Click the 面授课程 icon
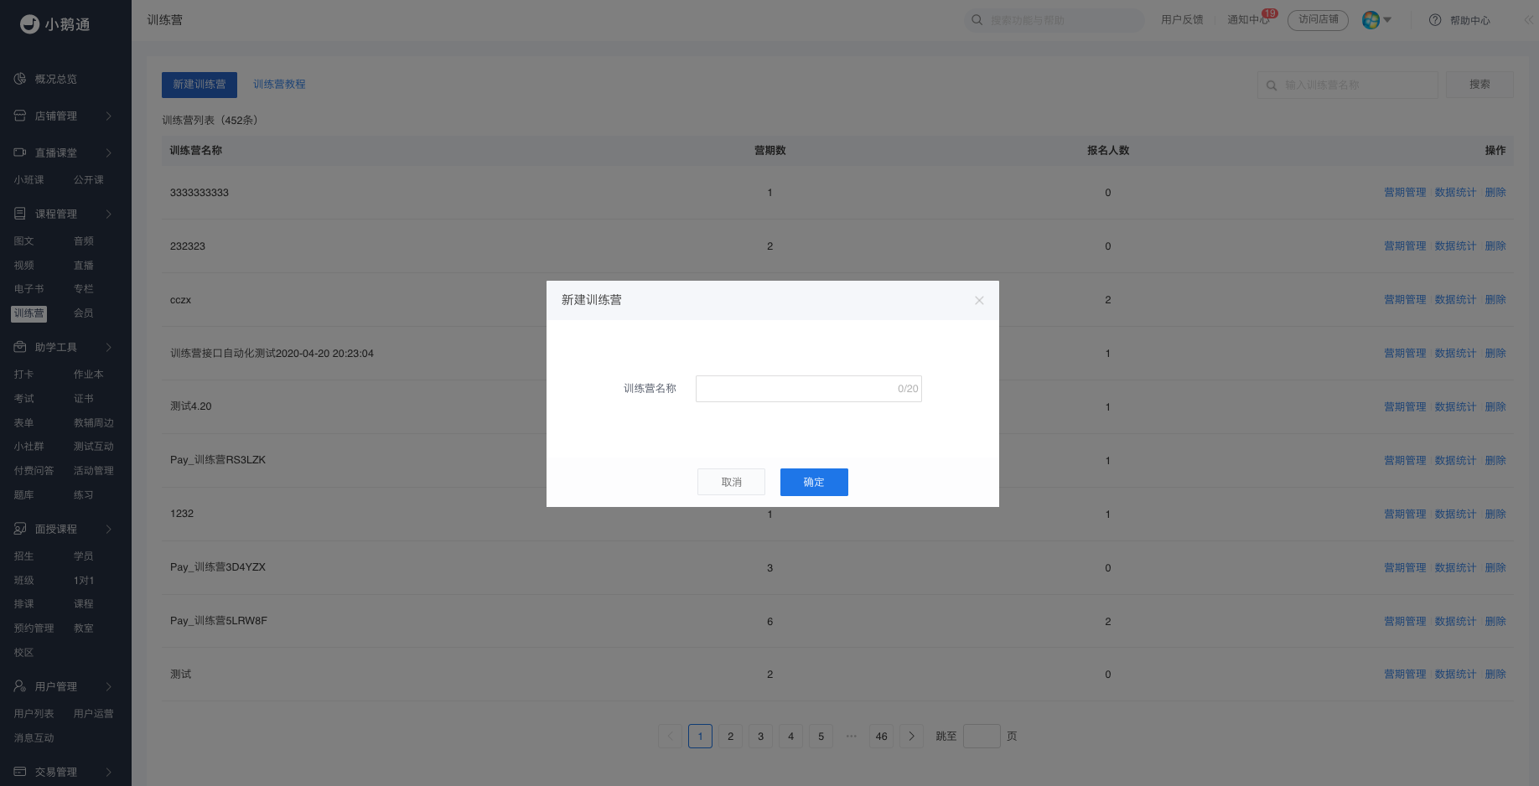This screenshot has width=1539, height=786. click(x=20, y=529)
